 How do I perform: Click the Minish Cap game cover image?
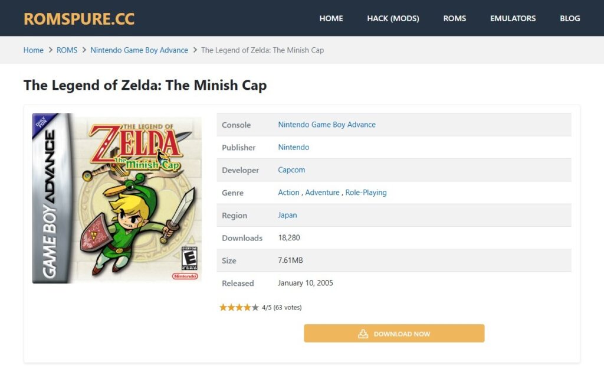pos(117,198)
